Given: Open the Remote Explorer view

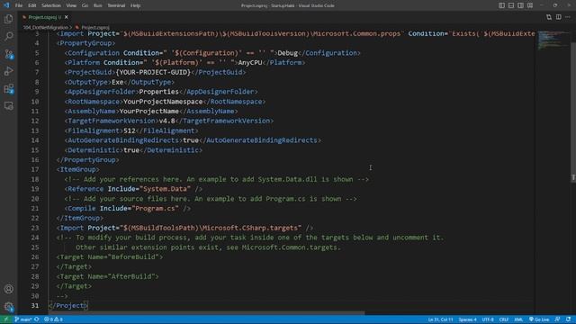Looking at the screenshot, I should pos(8,106).
